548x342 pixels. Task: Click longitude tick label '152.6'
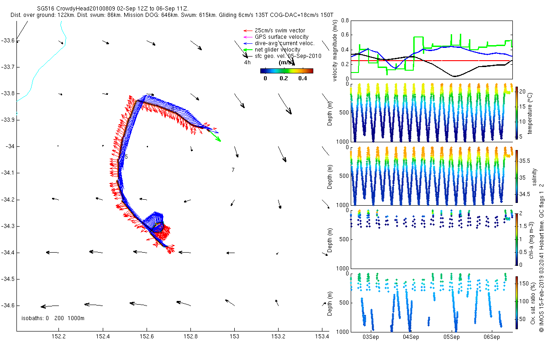(x=147, y=337)
